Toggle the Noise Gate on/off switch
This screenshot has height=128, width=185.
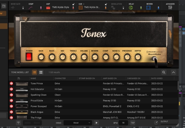pos(23,8)
